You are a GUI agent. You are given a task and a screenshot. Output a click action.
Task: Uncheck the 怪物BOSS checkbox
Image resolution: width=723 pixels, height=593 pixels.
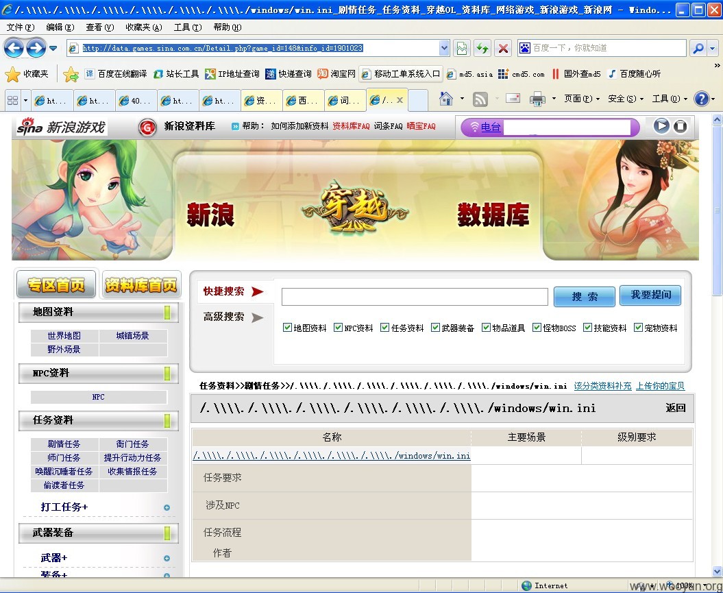click(537, 328)
